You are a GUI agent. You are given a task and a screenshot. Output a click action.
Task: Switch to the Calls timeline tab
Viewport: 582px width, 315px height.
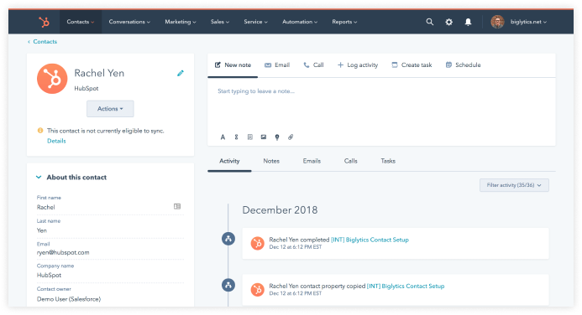(x=351, y=161)
